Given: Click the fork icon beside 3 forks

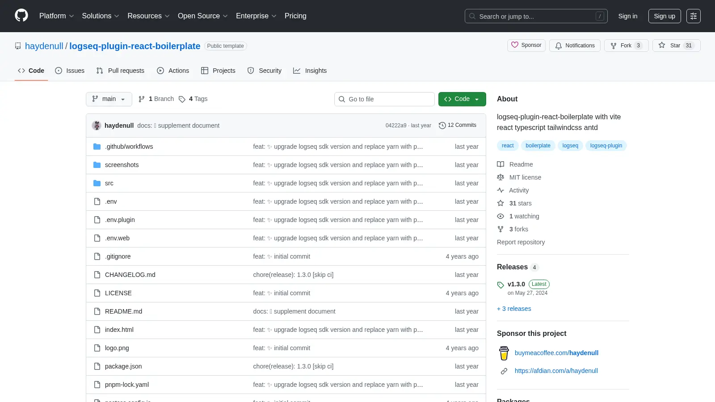Looking at the screenshot, I should click(500, 229).
